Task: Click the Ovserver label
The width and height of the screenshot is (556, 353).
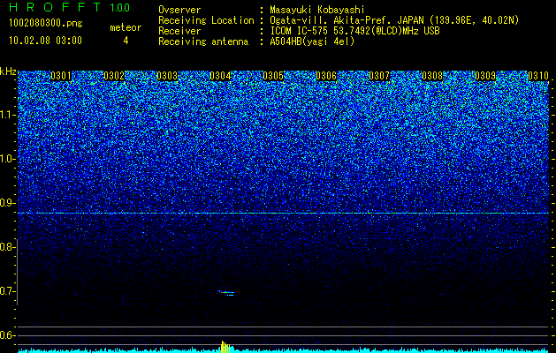Action: click(x=179, y=10)
